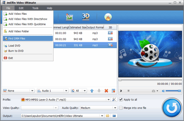
Task: Clear all files from the list icon
Action: [113, 91]
